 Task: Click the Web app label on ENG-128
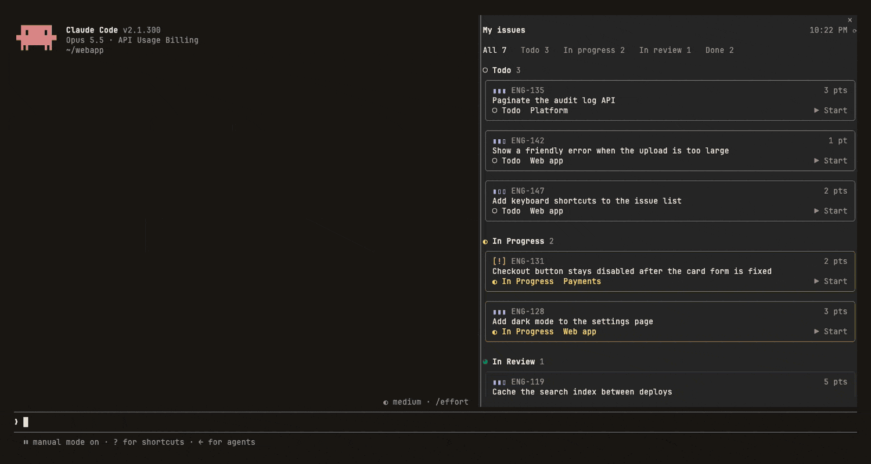[580, 332]
